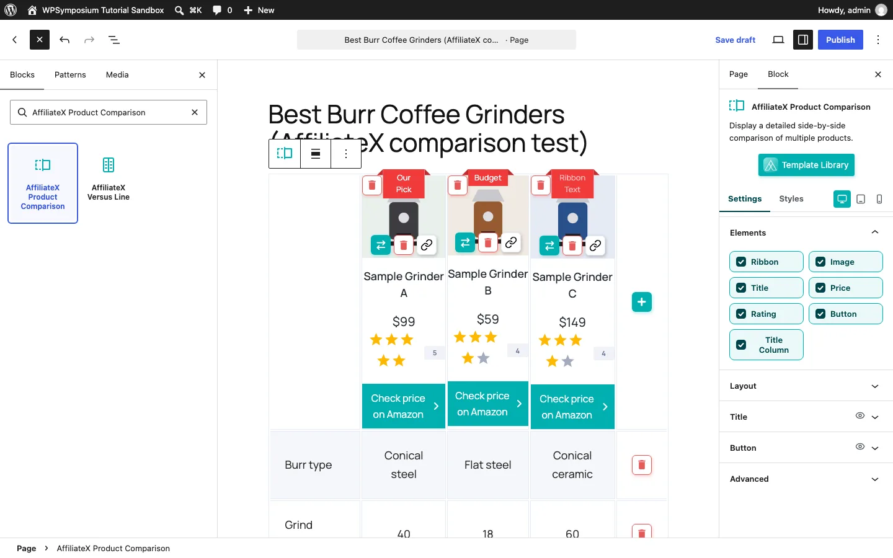
Task: Click Save draft
Action: [735, 40]
